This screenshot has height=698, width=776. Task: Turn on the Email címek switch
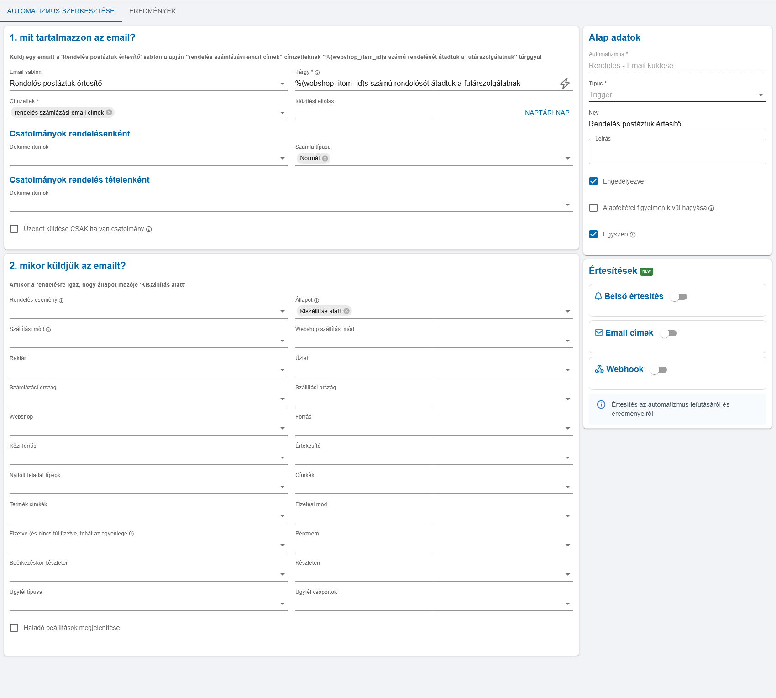click(x=668, y=333)
